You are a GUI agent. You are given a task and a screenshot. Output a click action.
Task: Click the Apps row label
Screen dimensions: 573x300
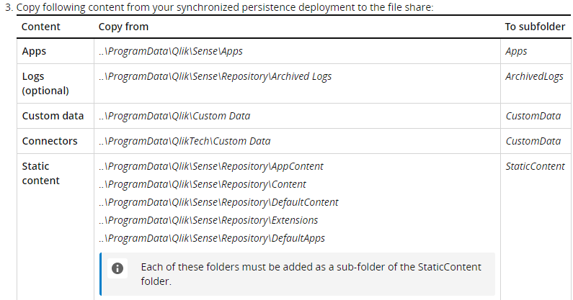click(x=34, y=51)
